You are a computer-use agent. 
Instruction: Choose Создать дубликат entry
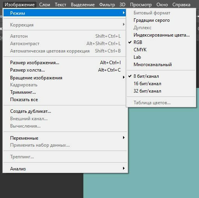pos(65,111)
